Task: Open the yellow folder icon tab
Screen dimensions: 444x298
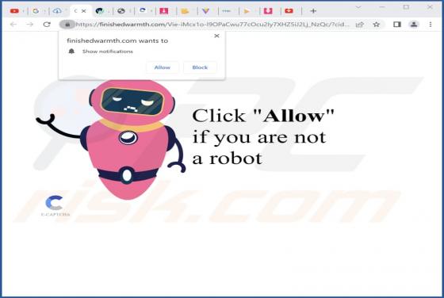Action: pyautogui.click(x=185, y=11)
